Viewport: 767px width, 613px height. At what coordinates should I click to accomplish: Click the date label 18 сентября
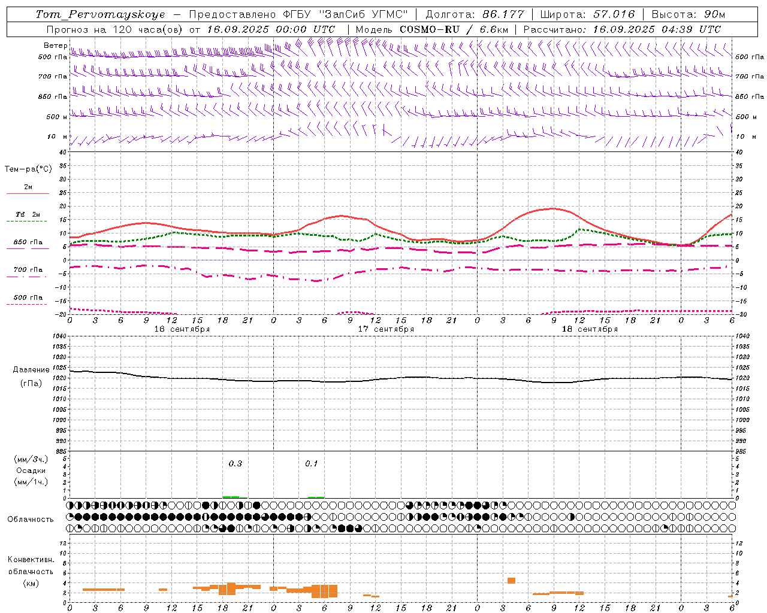[x=590, y=329]
